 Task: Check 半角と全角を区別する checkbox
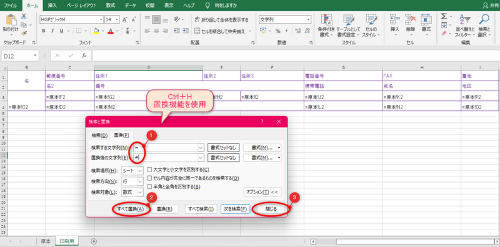click(x=149, y=186)
